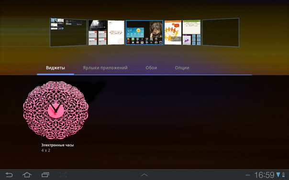Select the second home screen panel thumbnail
Screen dimensions: 289x180
click(x=106, y=32)
